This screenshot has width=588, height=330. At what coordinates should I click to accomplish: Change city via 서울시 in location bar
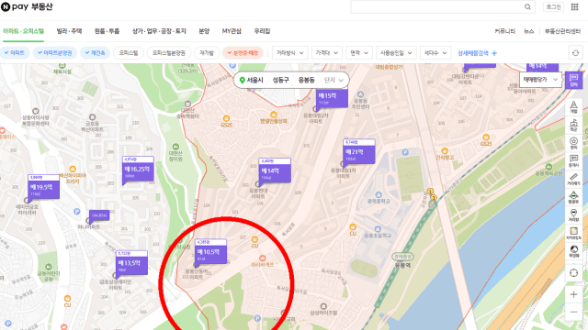254,80
